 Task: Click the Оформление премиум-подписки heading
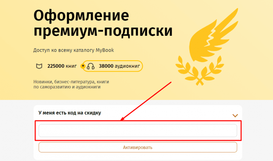click(x=103, y=23)
